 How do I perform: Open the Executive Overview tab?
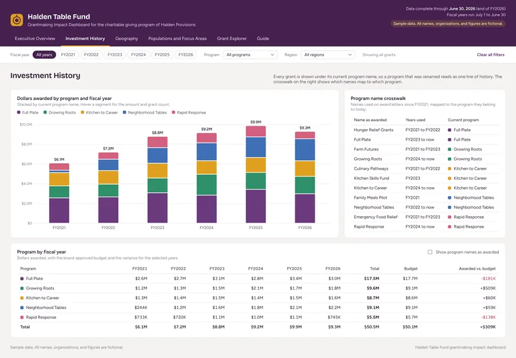coord(35,39)
